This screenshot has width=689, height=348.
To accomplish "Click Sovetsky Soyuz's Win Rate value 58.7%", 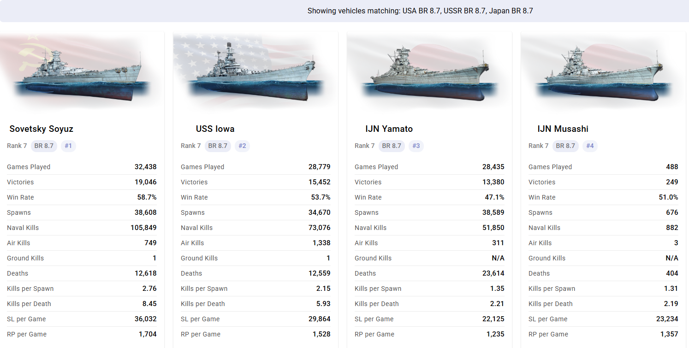I will point(147,197).
